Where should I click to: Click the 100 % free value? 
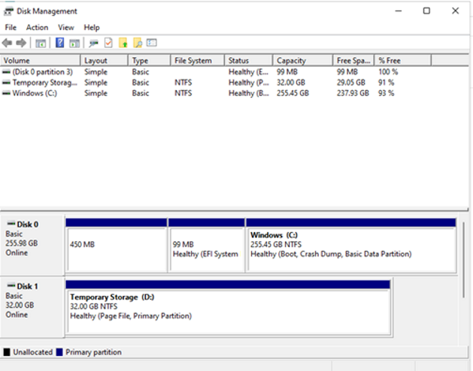click(388, 72)
